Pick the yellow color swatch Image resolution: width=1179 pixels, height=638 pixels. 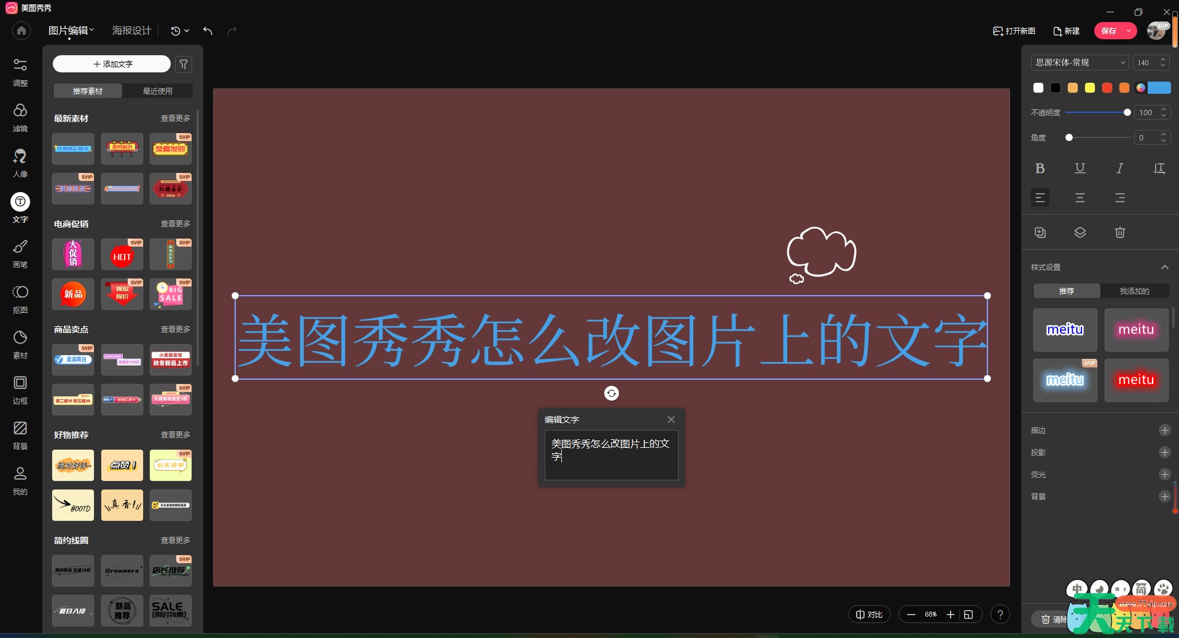pyautogui.click(x=1090, y=88)
